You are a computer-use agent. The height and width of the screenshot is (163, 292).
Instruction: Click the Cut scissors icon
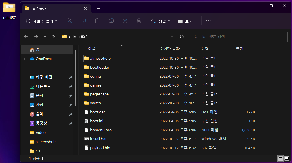69,21
